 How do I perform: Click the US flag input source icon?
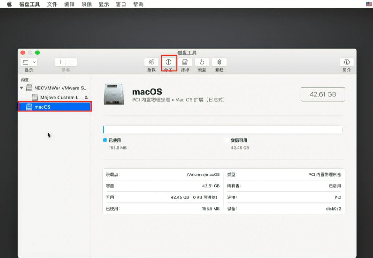(x=369, y=4)
